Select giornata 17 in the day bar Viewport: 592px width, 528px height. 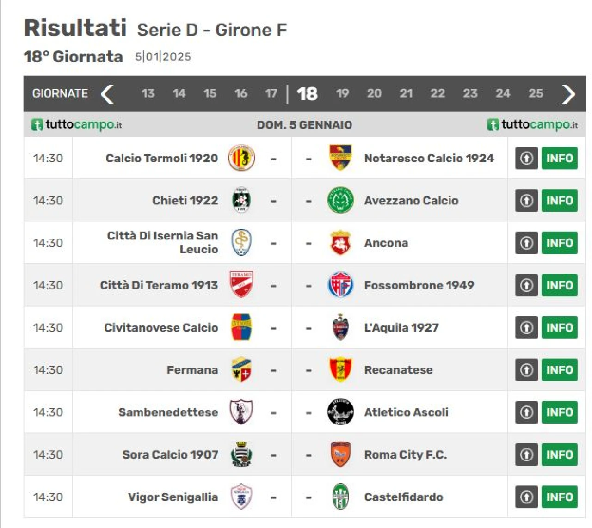coord(271,94)
